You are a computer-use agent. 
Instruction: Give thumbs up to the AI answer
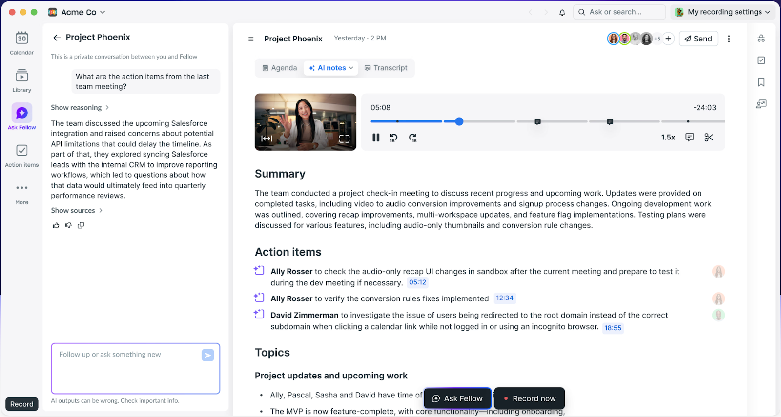pos(56,225)
